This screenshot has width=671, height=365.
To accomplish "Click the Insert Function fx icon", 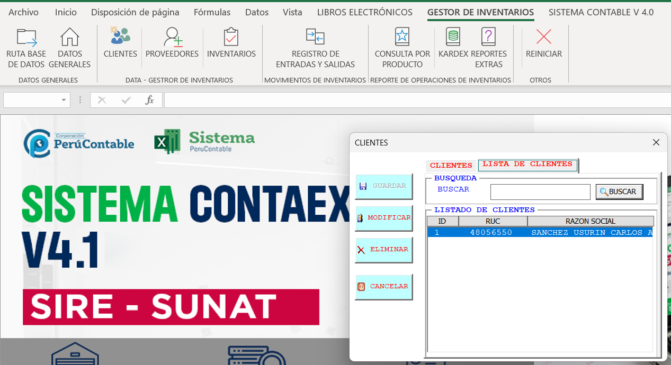I will (150, 100).
